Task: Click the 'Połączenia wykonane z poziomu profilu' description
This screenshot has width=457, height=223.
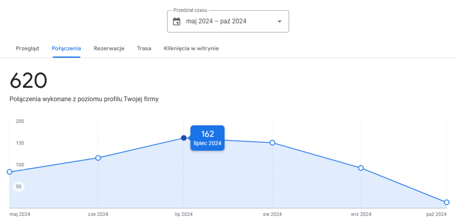Action: [84, 99]
